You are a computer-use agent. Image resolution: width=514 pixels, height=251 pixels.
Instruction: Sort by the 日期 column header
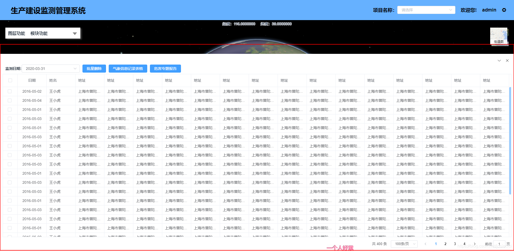pyautogui.click(x=32, y=80)
